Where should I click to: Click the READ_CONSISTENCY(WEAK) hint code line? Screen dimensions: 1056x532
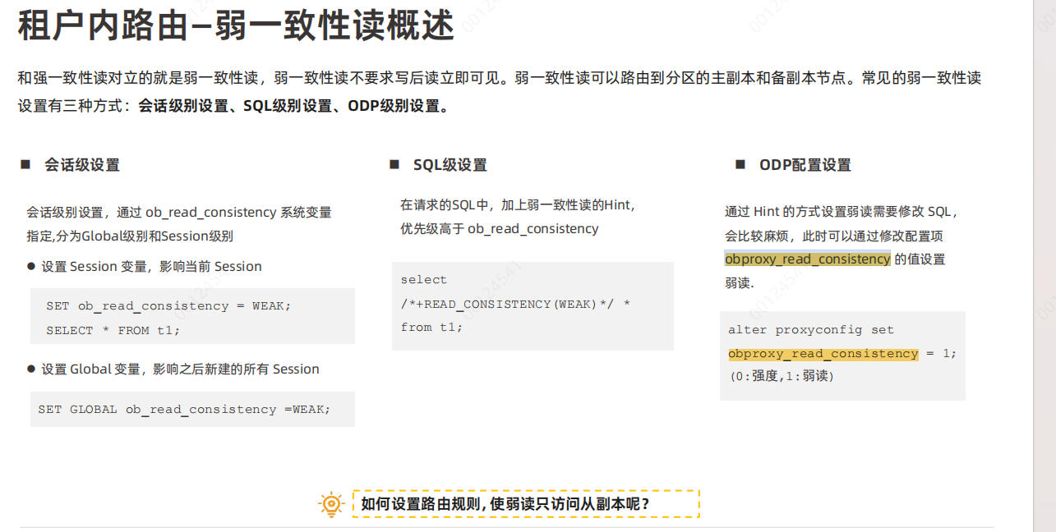click(515, 305)
